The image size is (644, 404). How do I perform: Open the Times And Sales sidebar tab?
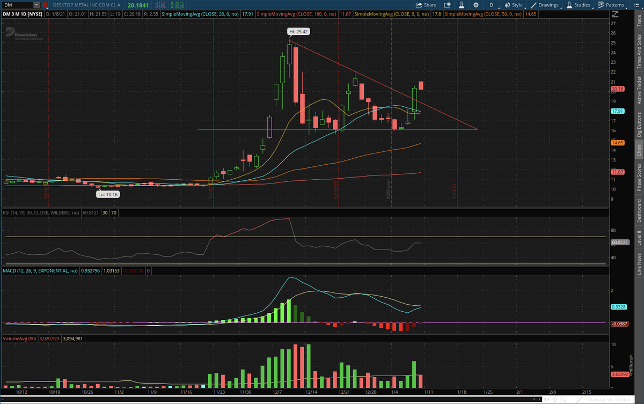click(639, 51)
